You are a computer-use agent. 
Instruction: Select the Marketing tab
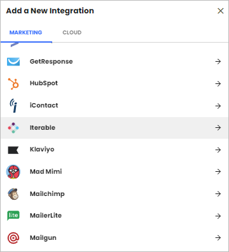(x=25, y=32)
